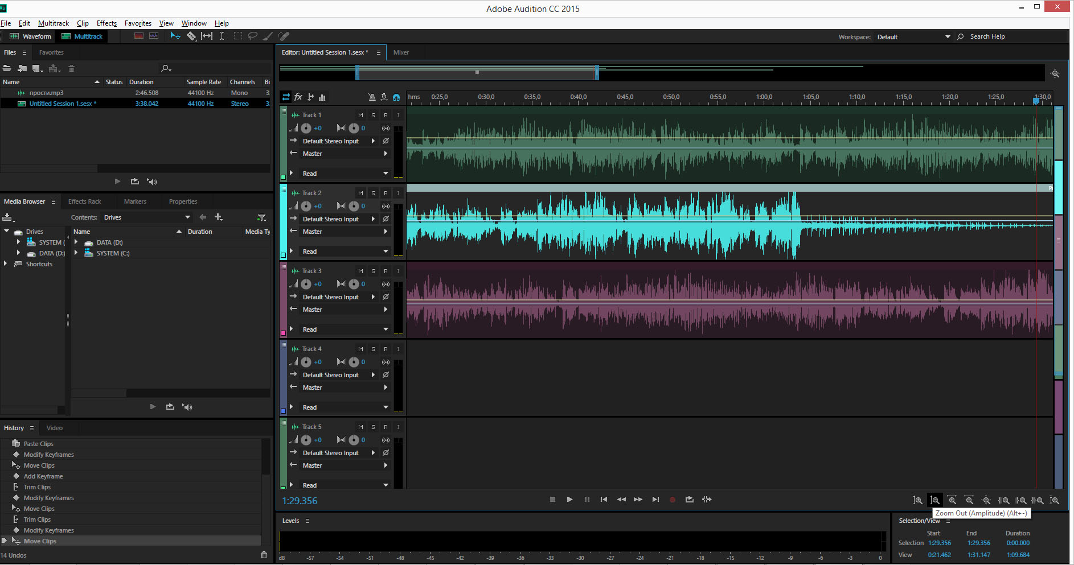The image size is (1074, 565).
Task: Toggle polarity reverse on Track 3
Action: coord(386,297)
